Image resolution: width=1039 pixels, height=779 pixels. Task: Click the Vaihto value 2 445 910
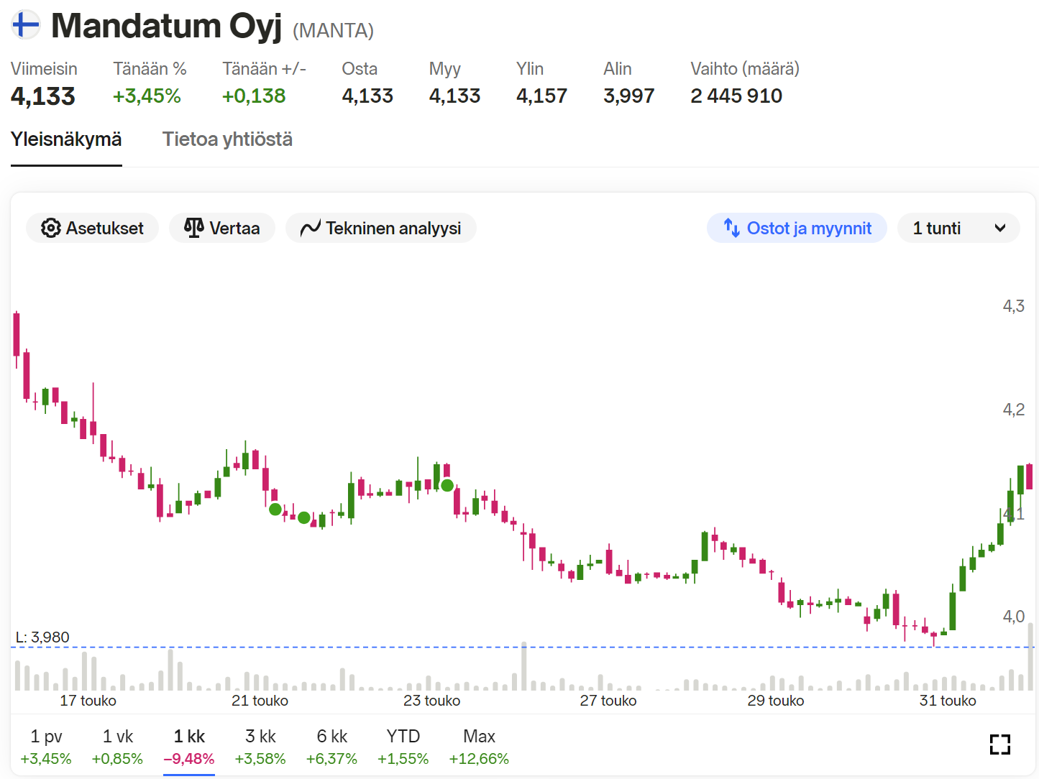(x=736, y=96)
